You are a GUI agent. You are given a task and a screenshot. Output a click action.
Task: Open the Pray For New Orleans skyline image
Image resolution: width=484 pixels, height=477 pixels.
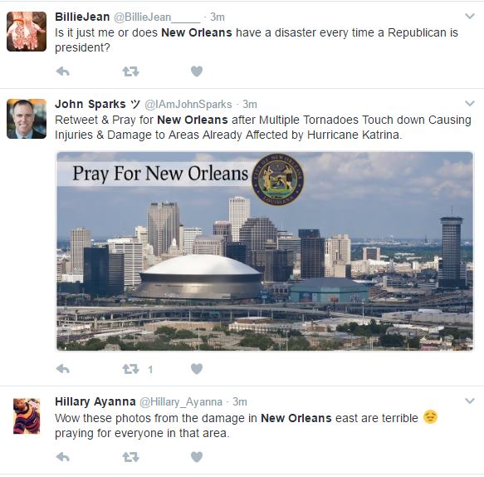(265, 251)
